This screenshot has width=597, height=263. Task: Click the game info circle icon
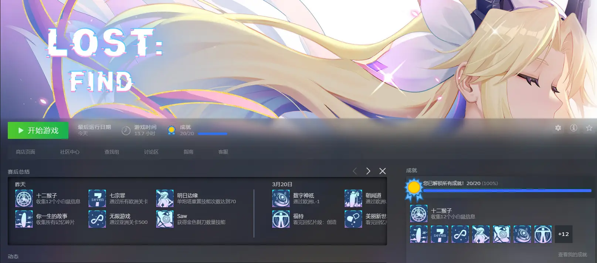tap(574, 128)
